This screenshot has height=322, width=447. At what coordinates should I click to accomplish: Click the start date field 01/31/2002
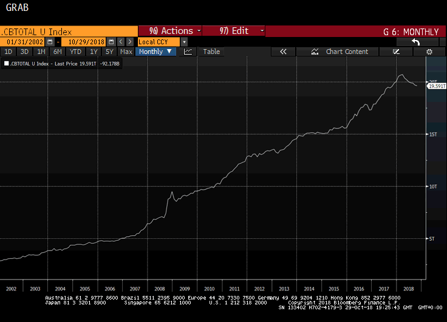(x=23, y=42)
